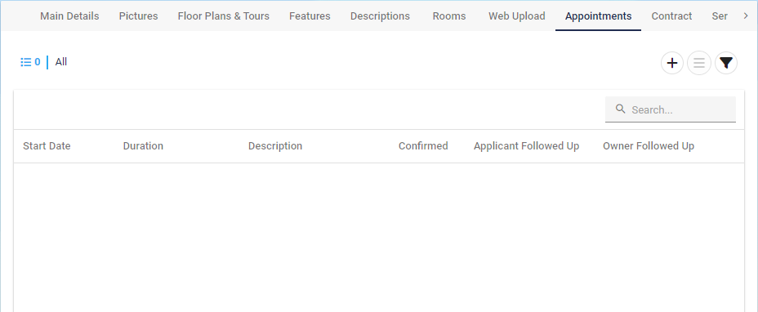The height and width of the screenshot is (312, 758).
Task: Sort by Description column header
Action: tap(275, 145)
